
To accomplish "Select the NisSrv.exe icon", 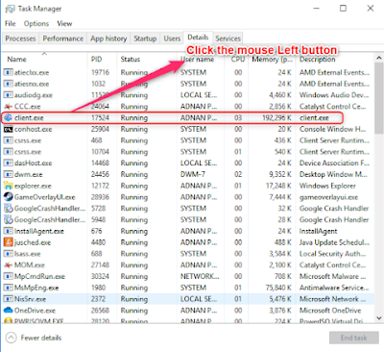I will pos(8,299).
